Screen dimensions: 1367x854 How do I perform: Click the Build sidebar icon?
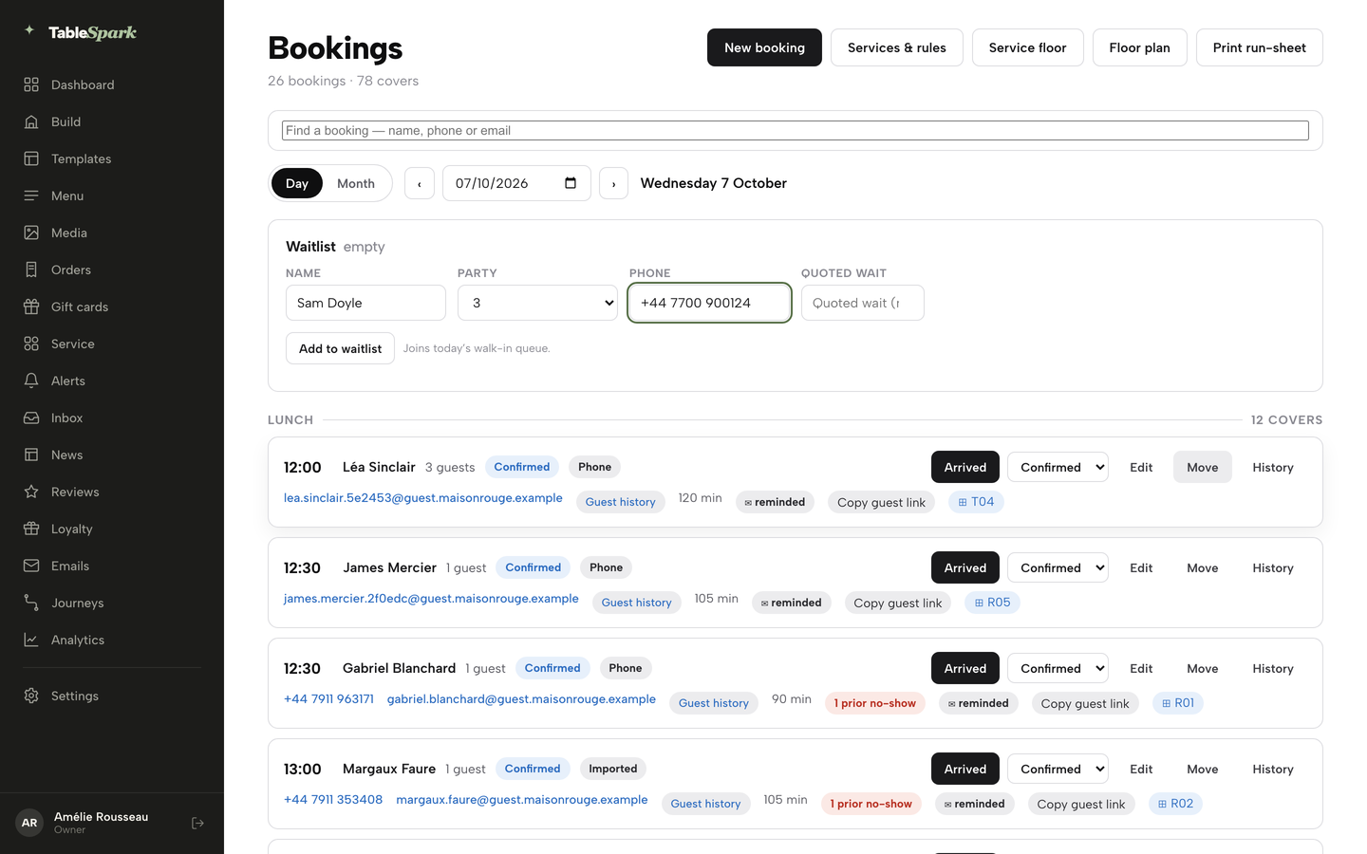click(x=31, y=121)
